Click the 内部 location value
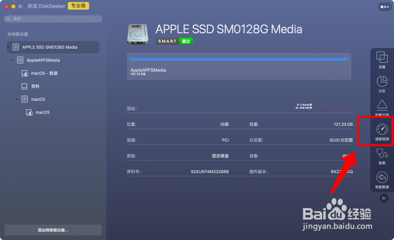Viewport: 394px width, 240px height. [224, 124]
